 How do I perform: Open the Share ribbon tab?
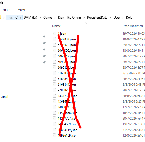pos(6,10)
